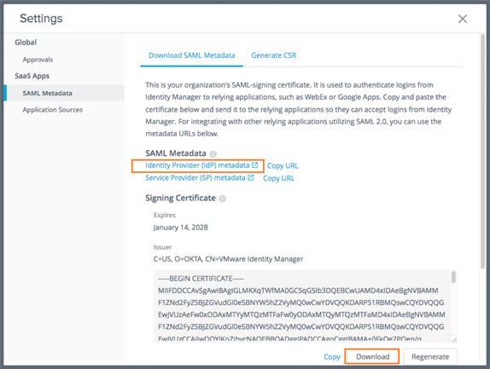490x369 pixels.
Task: Click the Copy certificate link
Action: click(332, 356)
